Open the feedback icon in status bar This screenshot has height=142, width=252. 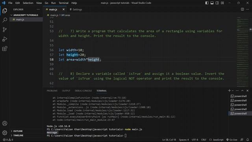[x=242, y=140]
